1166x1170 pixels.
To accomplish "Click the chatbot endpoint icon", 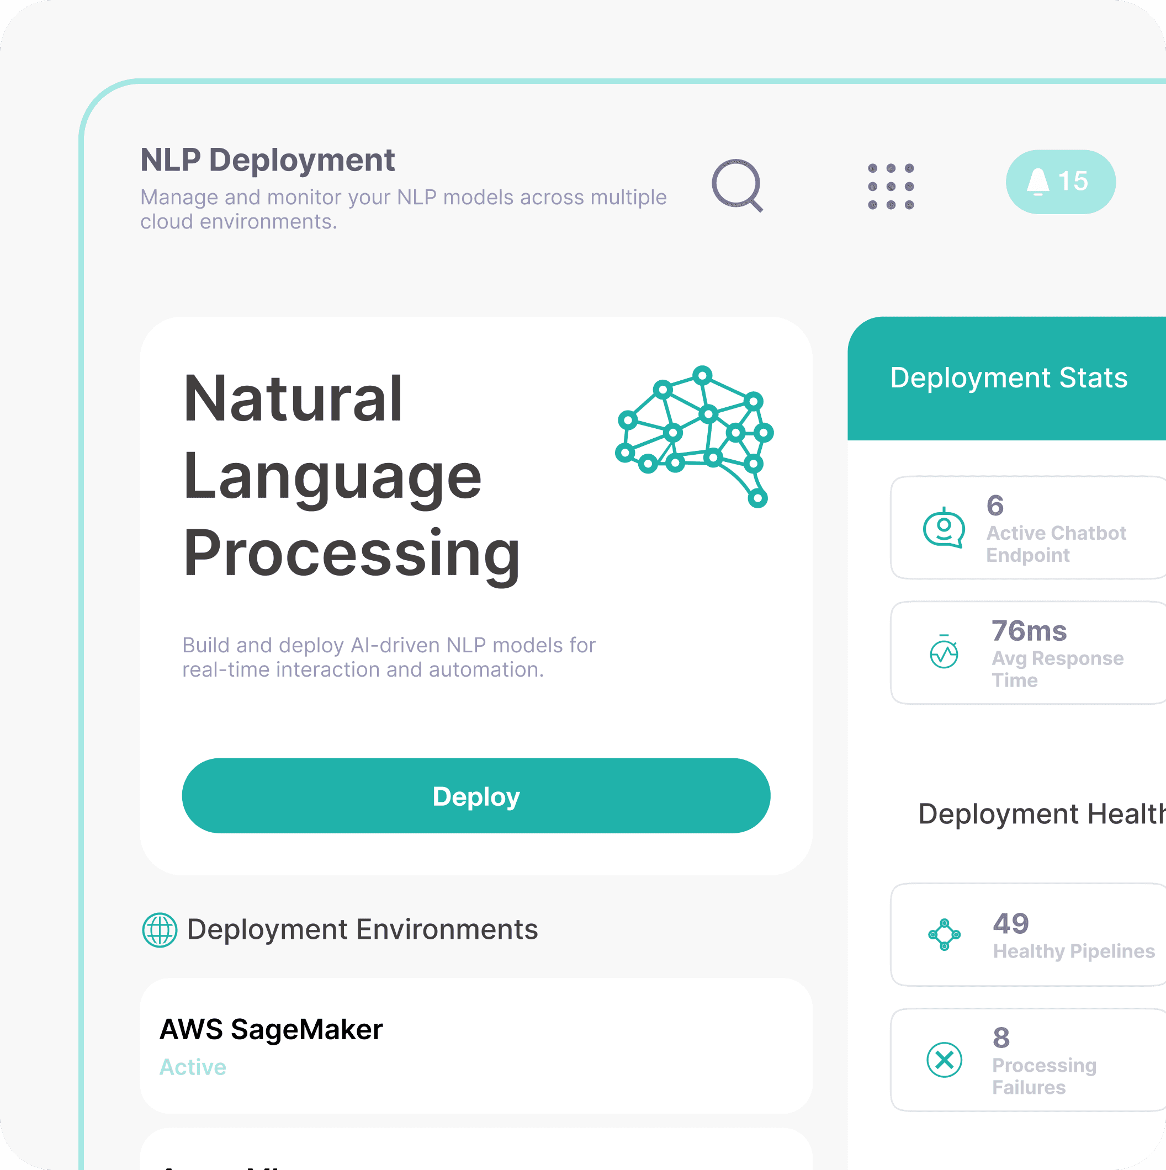I will 944,528.
